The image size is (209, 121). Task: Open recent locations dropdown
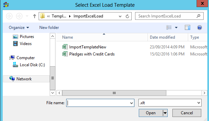pyautogui.click(x=27, y=16)
